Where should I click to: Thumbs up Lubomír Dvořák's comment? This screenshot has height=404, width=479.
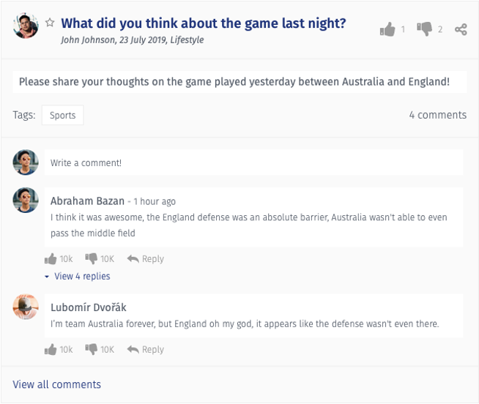point(51,349)
